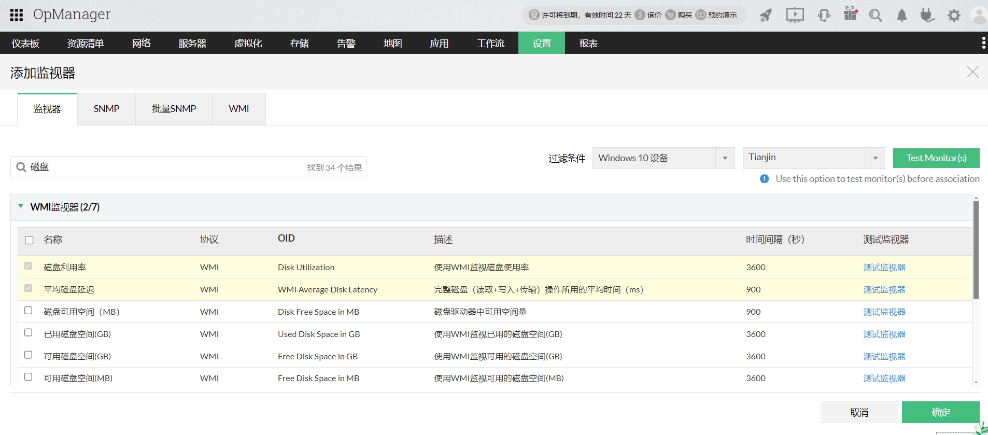Click the OID column header
This screenshot has height=435, width=988.
coord(286,238)
